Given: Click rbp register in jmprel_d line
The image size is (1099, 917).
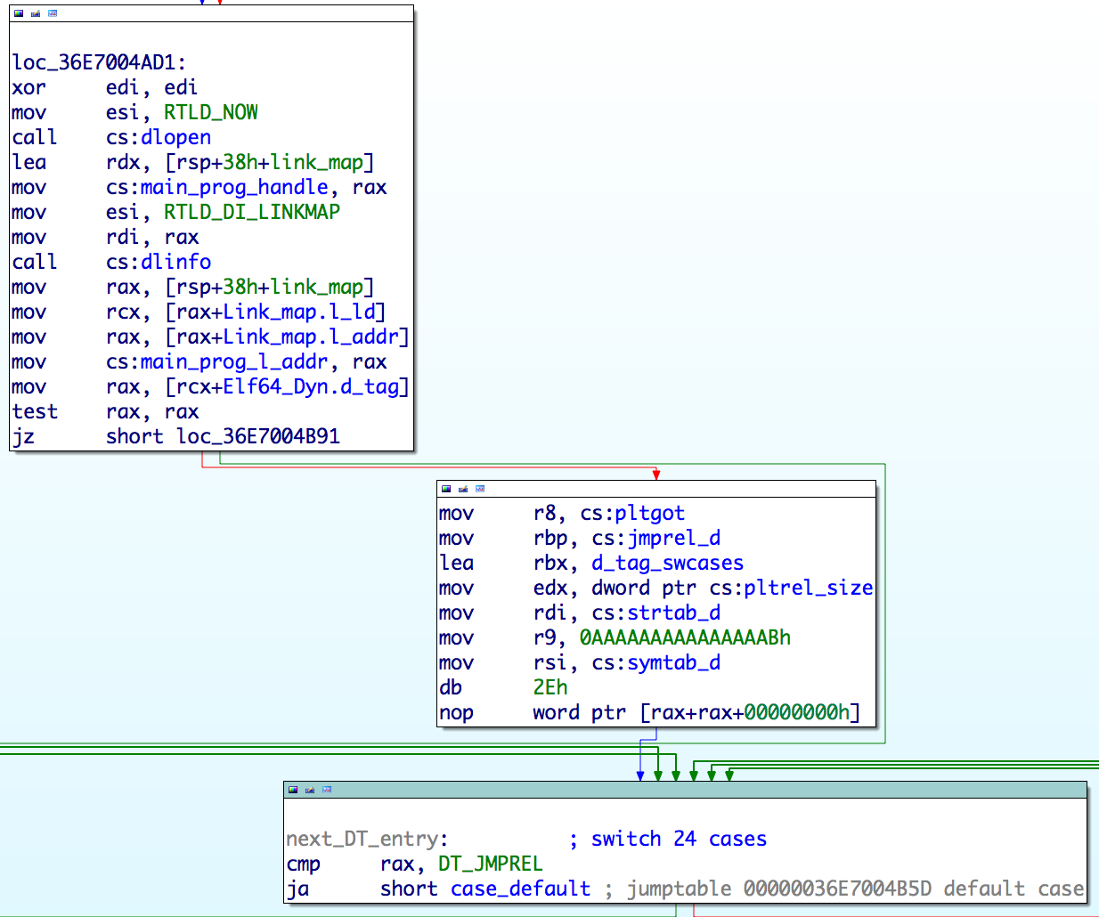Looking at the screenshot, I should coord(550,538).
